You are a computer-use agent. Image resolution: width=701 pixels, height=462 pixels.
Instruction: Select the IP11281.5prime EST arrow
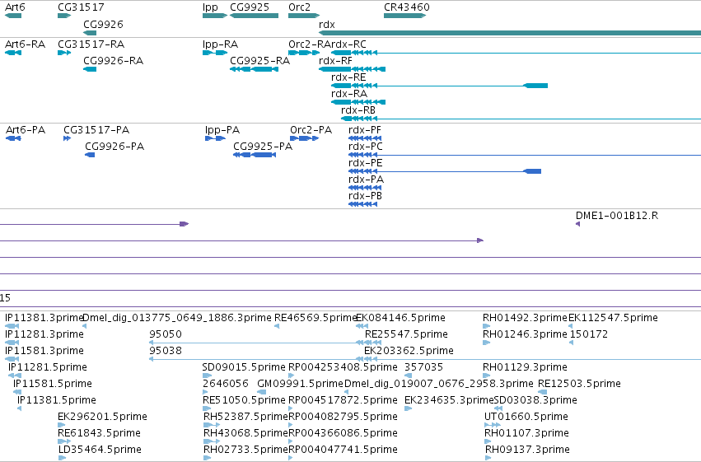15,376
